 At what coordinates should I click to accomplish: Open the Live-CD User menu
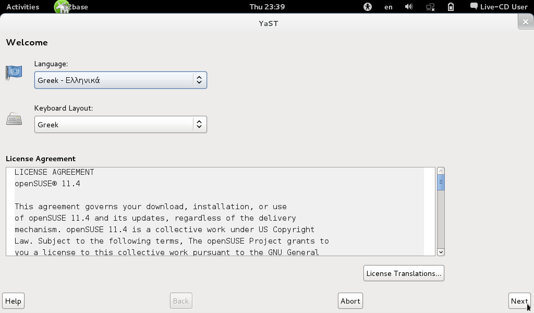pyautogui.click(x=499, y=7)
